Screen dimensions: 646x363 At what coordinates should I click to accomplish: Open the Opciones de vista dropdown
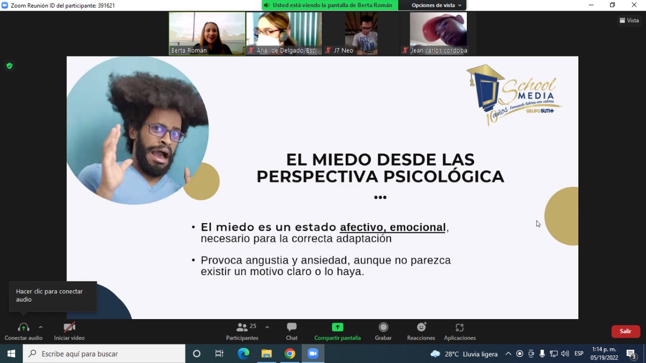(x=436, y=5)
